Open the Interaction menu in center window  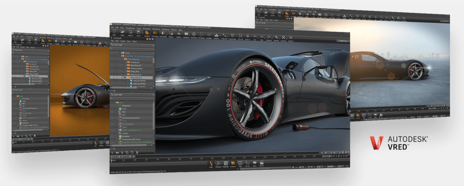(x=156, y=29)
